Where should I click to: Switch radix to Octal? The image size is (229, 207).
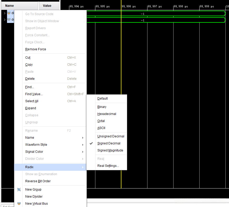[x=107, y=121]
